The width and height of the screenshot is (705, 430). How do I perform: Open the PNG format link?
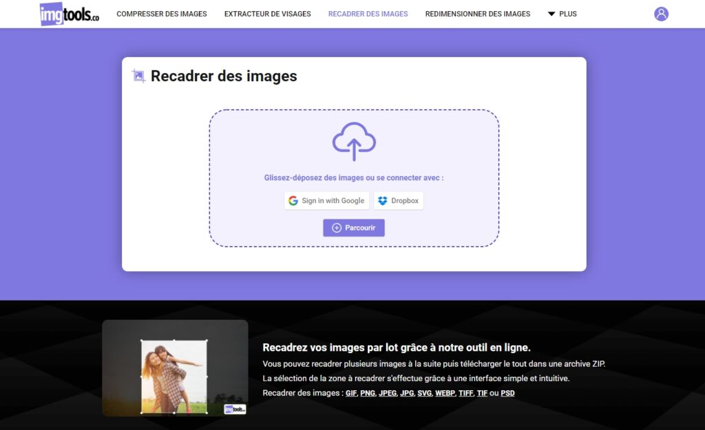pyautogui.click(x=367, y=393)
